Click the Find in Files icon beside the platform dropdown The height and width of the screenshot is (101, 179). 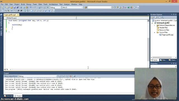[86, 8]
